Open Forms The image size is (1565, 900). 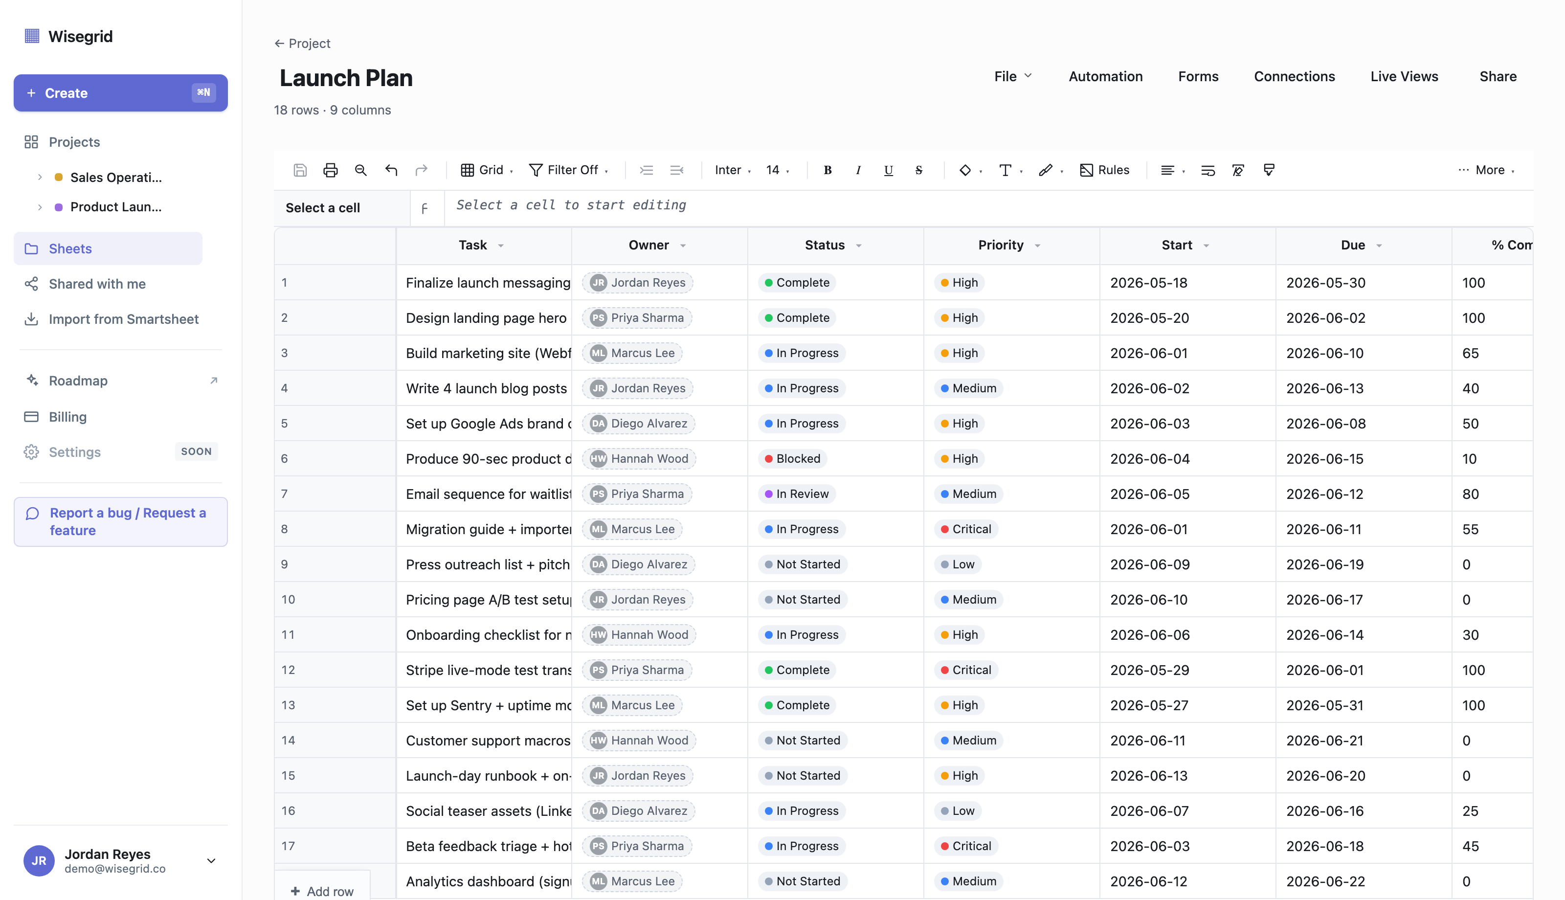click(x=1198, y=76)
